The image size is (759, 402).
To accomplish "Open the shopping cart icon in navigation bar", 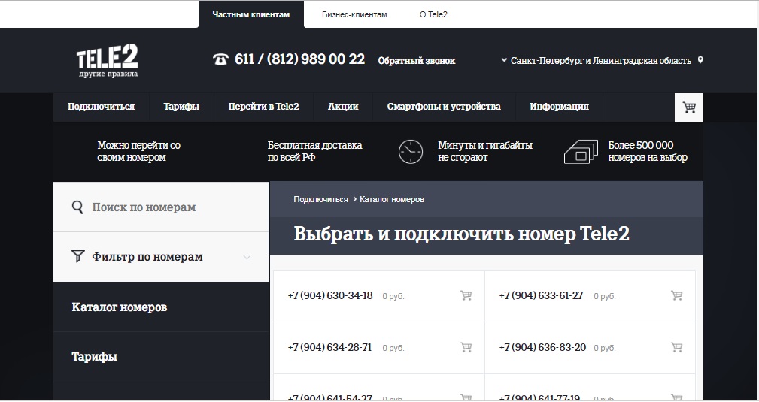I will (x=689, y=107).
